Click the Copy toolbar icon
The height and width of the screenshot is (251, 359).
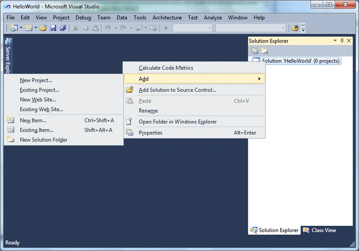point(85,28)
